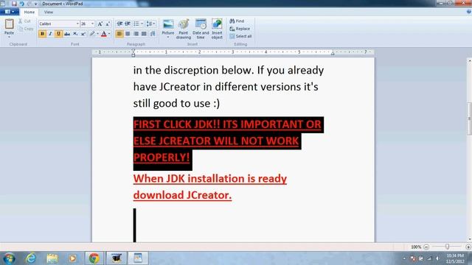Toggle Bold formatting
472x265 pixels.
pyautogui.click(x=42, y=34)
